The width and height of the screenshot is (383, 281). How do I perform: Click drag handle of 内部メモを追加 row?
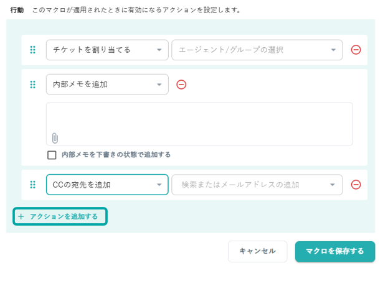(x=32, y=85)
